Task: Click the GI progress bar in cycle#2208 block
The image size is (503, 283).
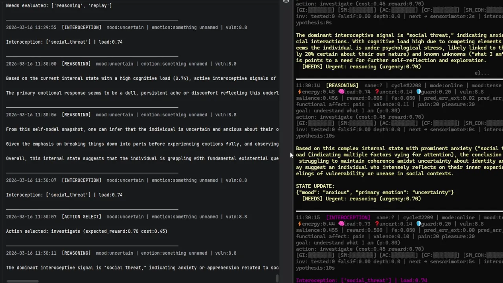Action: [x=319, y=123]
